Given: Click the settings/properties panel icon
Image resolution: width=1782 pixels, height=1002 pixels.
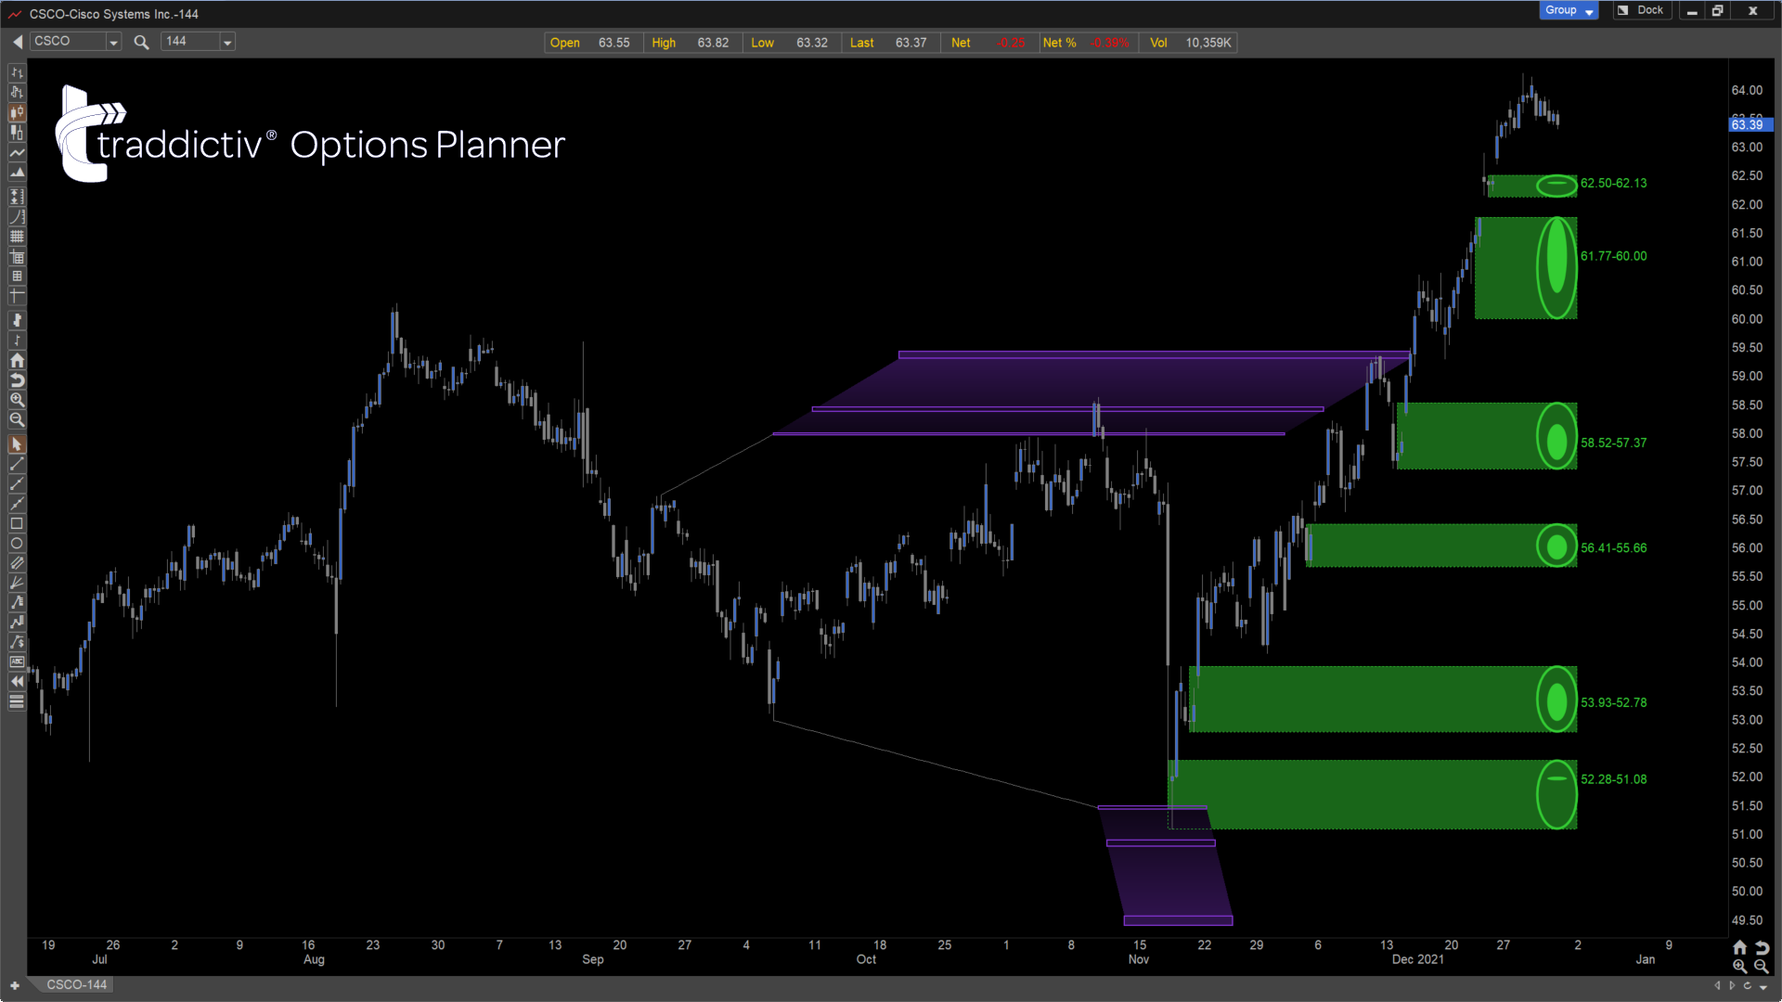Looking at the screenshot, I should click(x=16, y=702).
